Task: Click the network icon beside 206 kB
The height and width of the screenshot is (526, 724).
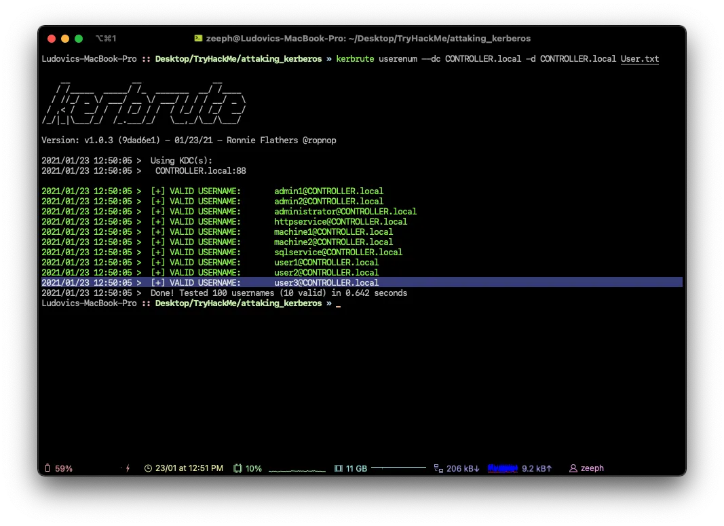Action: (x=438, y=468)
